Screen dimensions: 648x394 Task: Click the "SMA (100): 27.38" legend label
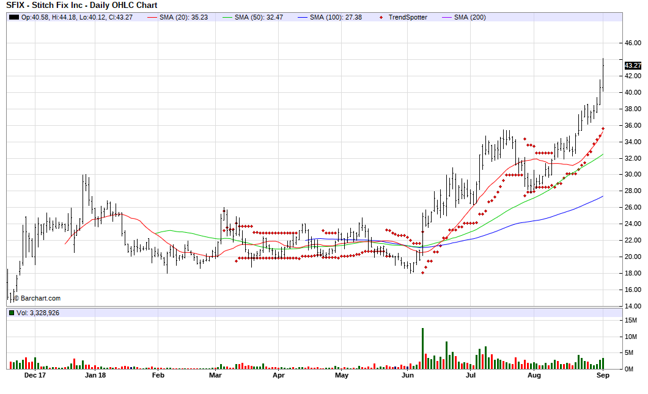(x=336, y=17)
